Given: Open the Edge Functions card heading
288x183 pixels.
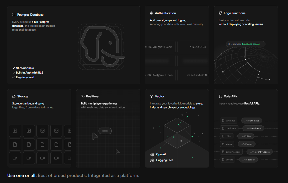Looking at the screenshot, I should pyautogui.click(x=234, y=13).
